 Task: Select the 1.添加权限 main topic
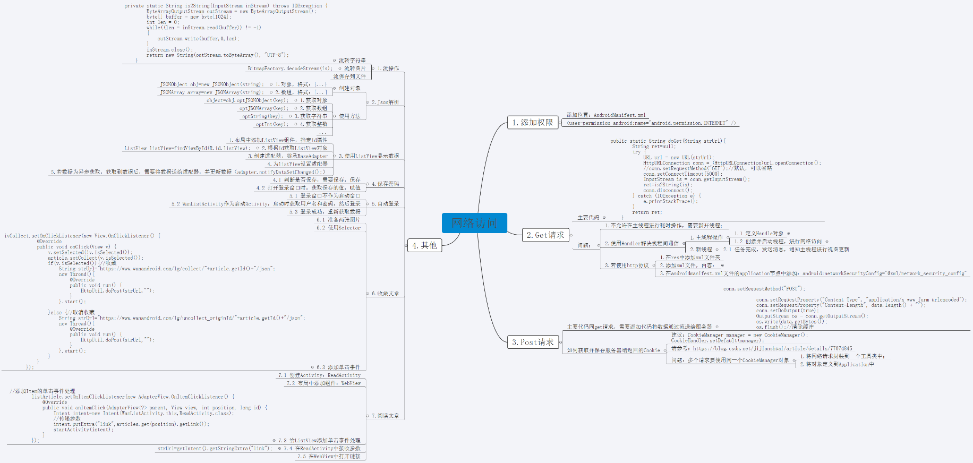point(532,123)
